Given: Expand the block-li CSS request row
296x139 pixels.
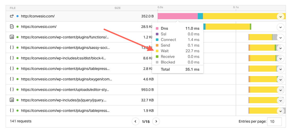Looking at the screenshot, I should click(x=281, y=59).
